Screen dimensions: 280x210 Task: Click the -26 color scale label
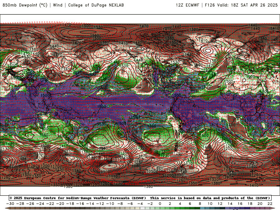pyautogui.click(x=30, y=204)
